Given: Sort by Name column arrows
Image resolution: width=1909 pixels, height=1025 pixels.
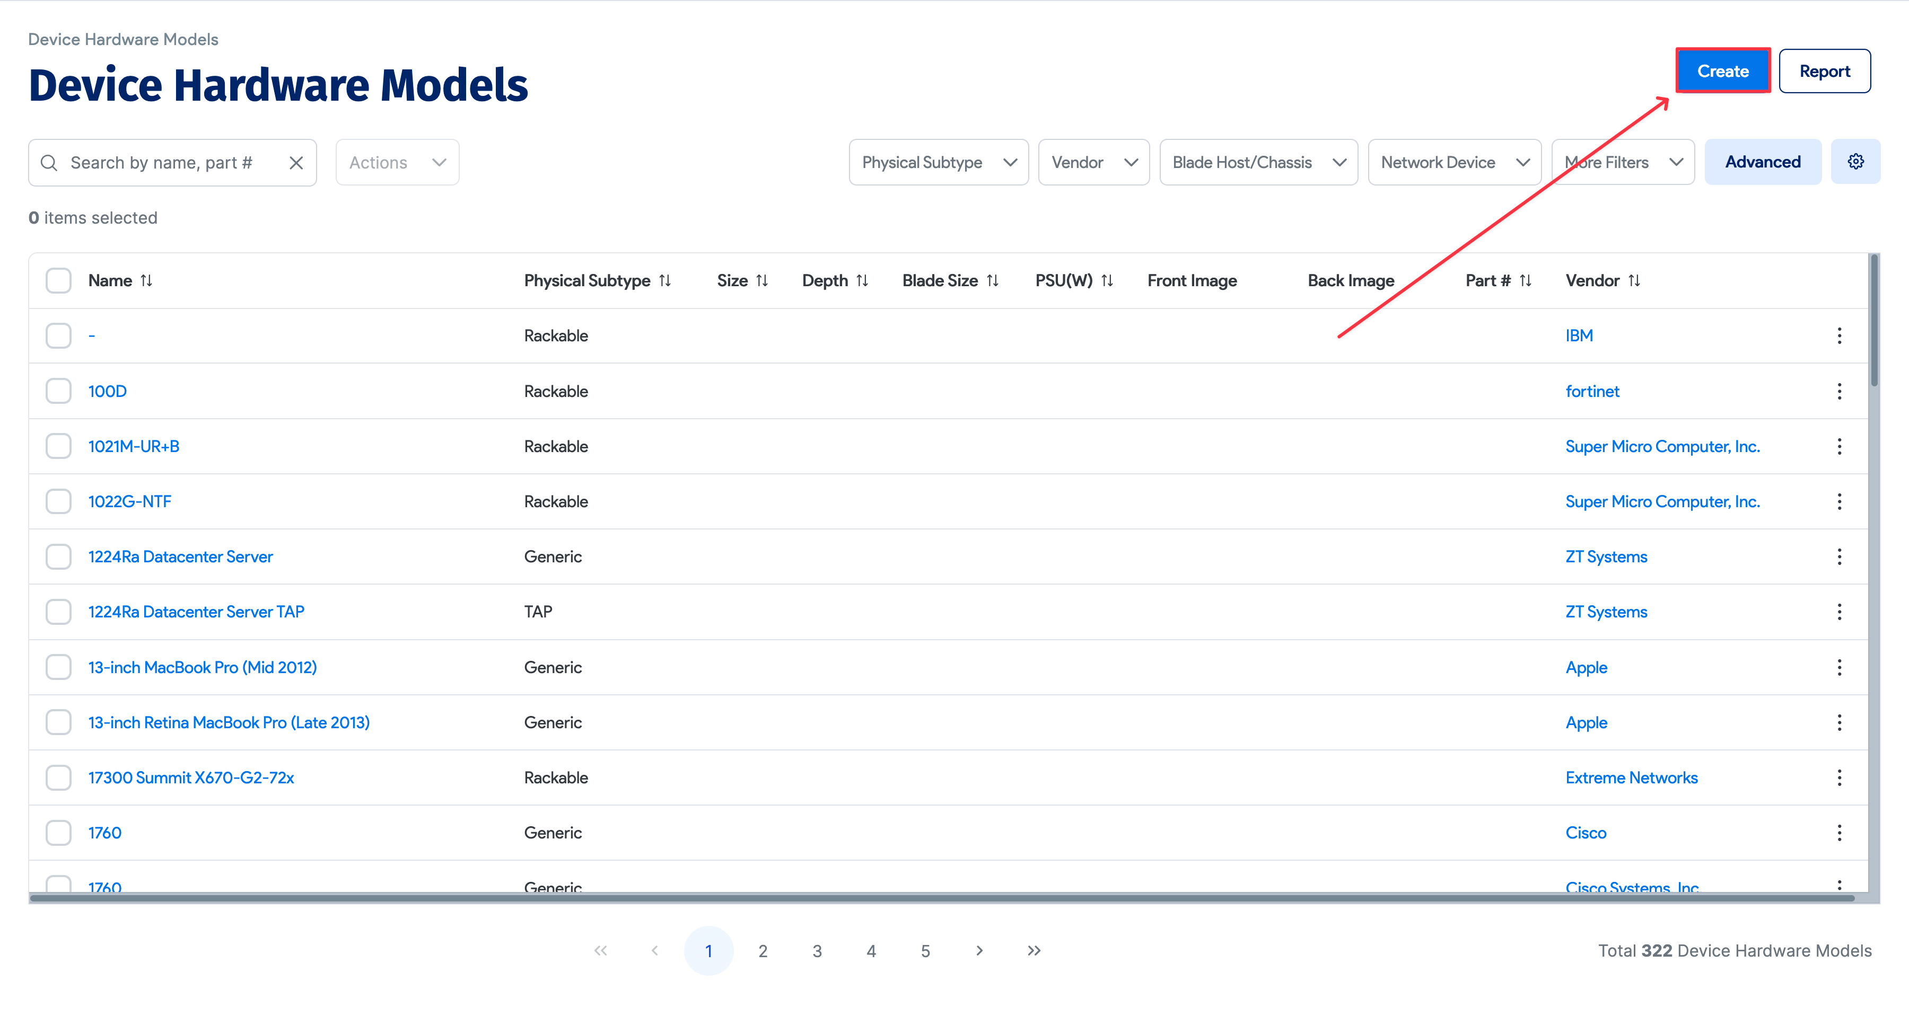Looking at the screenshot, I should 146,281.
